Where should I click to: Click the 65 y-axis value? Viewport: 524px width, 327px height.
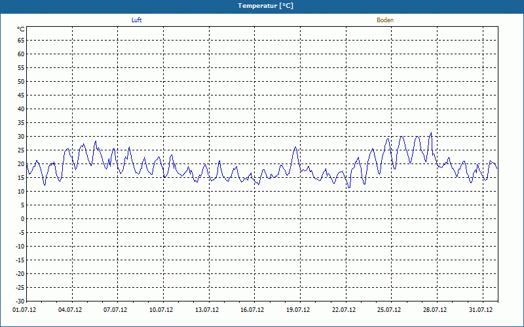21,41
